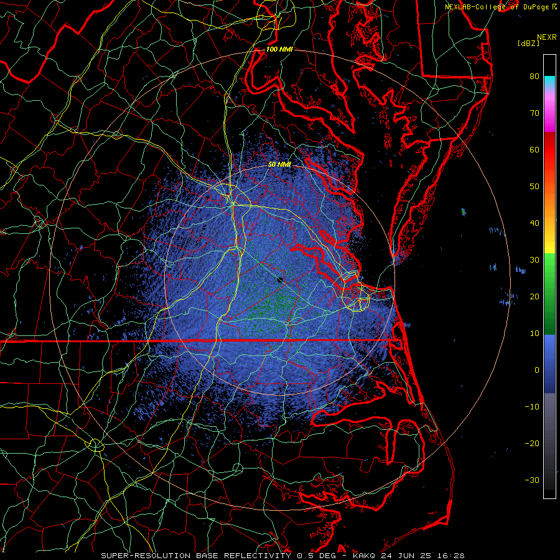Click the -10 dBZ scale value
The image size is (560, 560).
coord(532,407)
